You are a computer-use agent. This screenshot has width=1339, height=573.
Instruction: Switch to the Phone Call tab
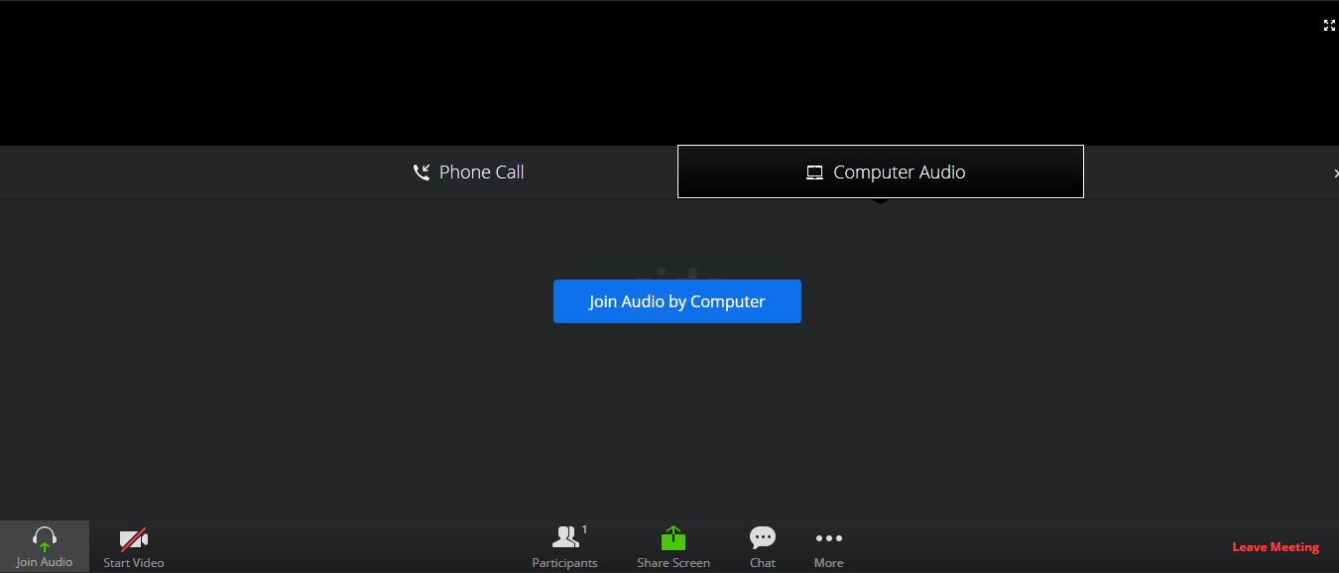coord(468,172)
